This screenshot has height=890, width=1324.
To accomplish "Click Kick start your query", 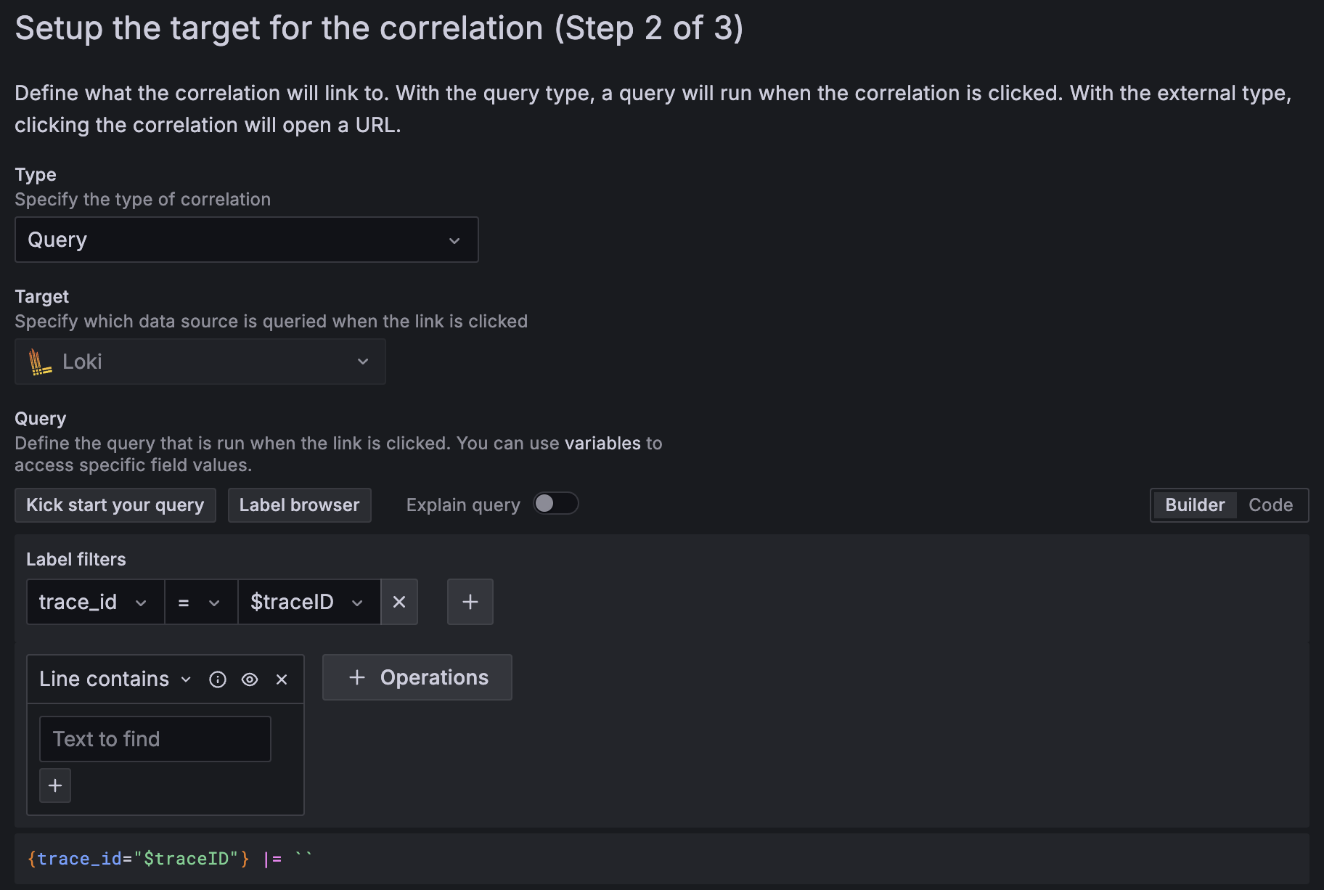I will (x=115, y=505).
